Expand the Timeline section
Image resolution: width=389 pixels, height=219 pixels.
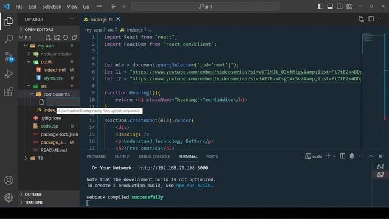(x=49, y=203)
